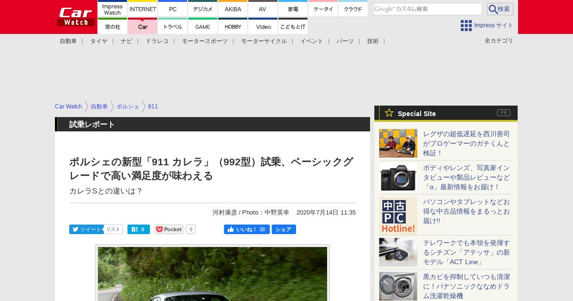The image size is (573, 301).
Task: Click the Pocket count 9 badge
Action: pos(191,229)
